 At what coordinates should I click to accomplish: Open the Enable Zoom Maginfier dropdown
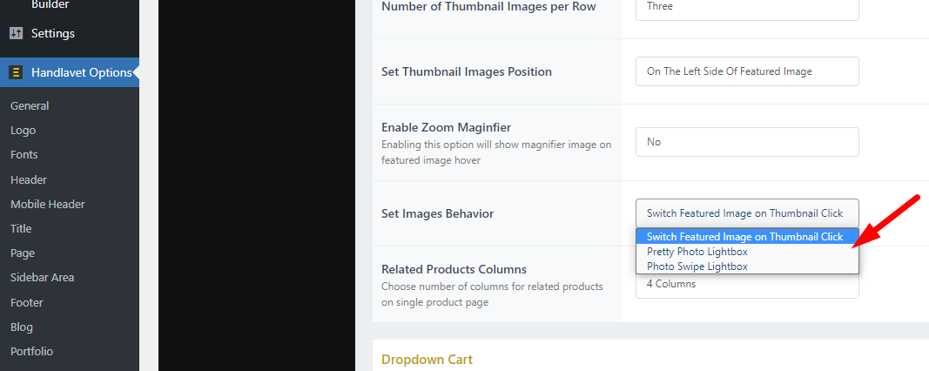(x=747, y=142)
